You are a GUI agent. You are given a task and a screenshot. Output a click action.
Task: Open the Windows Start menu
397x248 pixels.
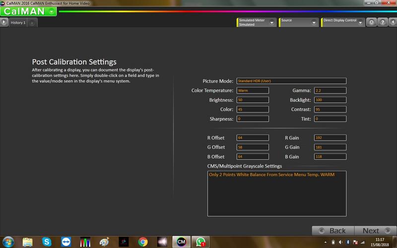pos(8,242)
